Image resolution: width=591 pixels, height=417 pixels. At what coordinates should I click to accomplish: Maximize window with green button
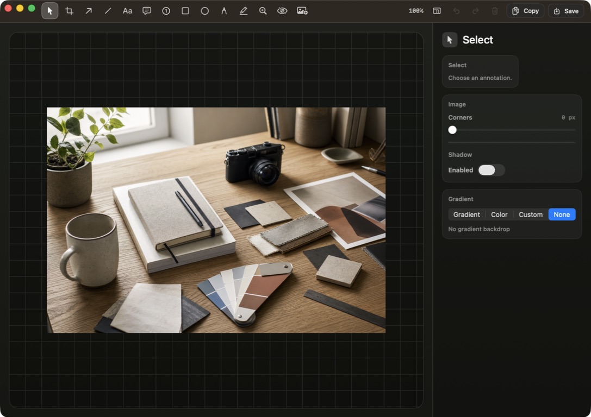(32, 8)
